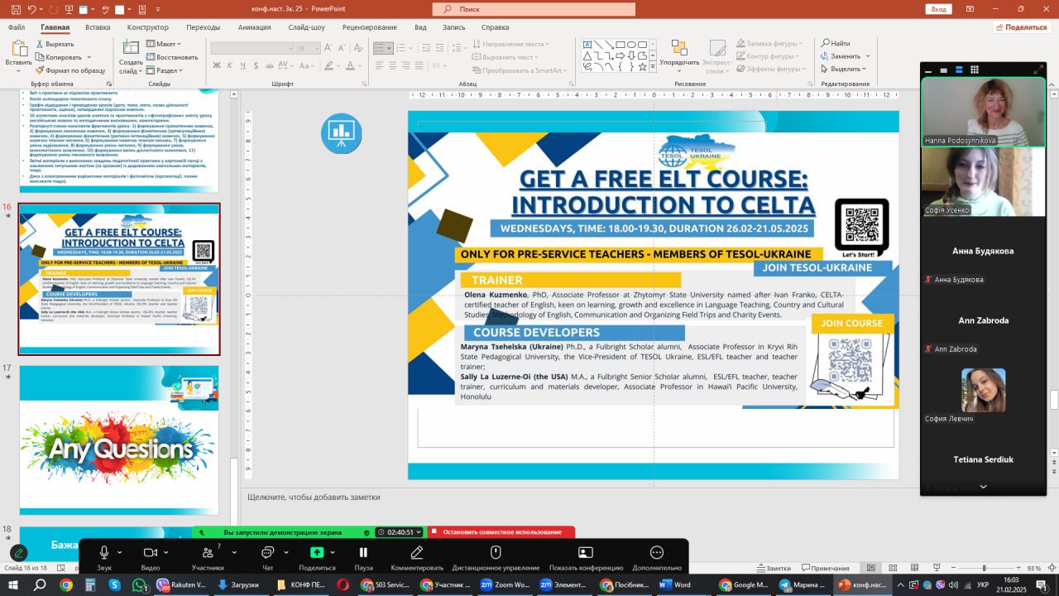Switch to the Вставка tab

tap(98, 26)
